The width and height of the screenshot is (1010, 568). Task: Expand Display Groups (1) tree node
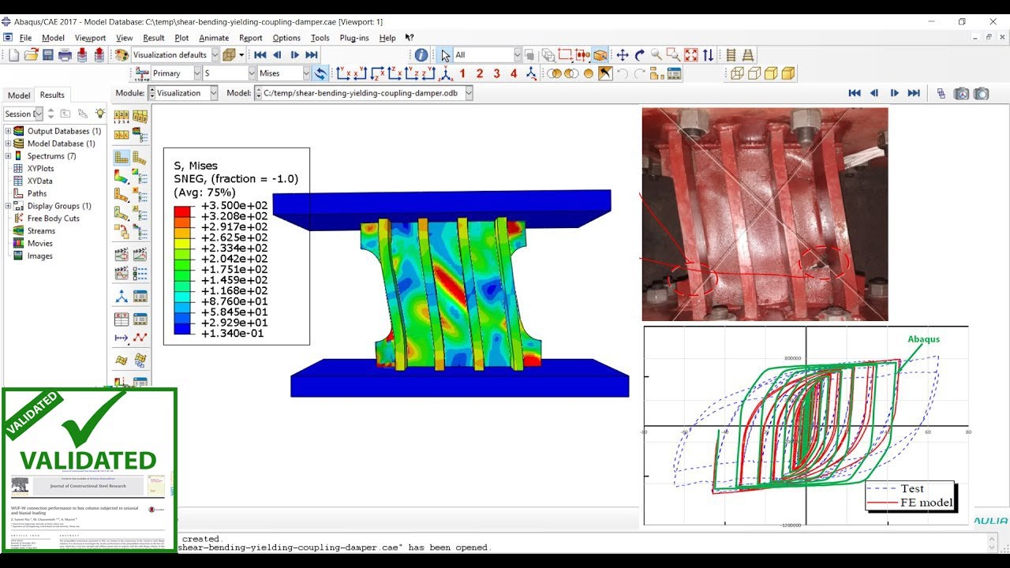pyautogui.click(x=8, y=206)
